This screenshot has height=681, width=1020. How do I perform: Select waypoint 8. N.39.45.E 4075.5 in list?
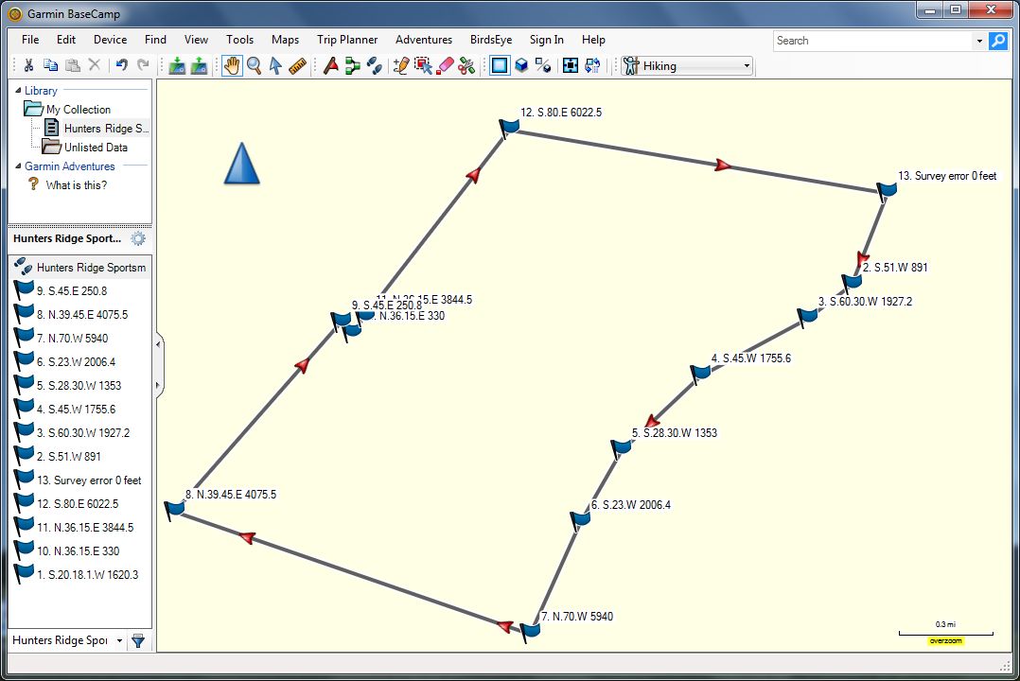pos(81,314)
